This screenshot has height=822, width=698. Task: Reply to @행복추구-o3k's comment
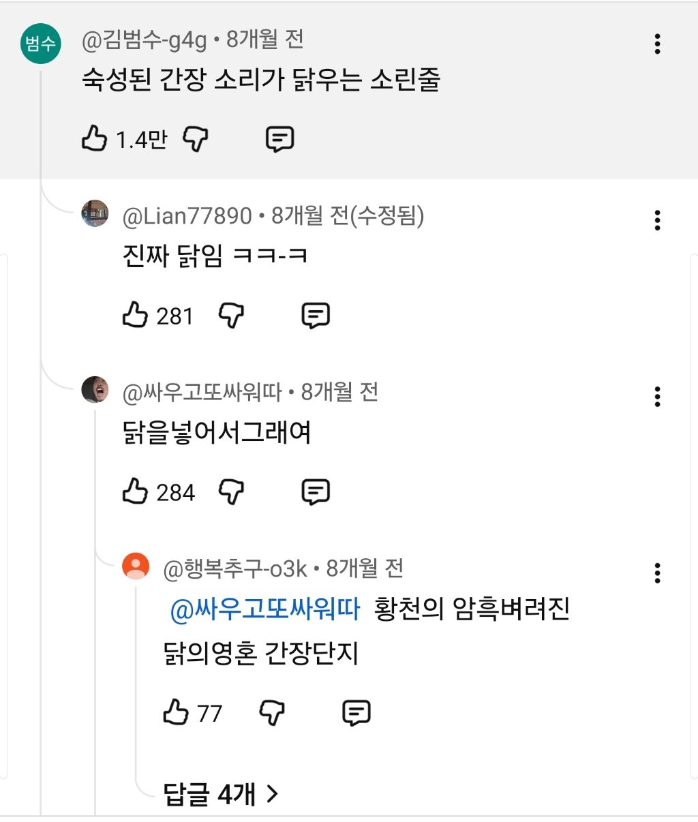356,713
